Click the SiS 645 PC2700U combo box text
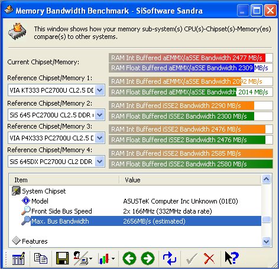Viewport: 279px width, 269px height. (51, 115)
